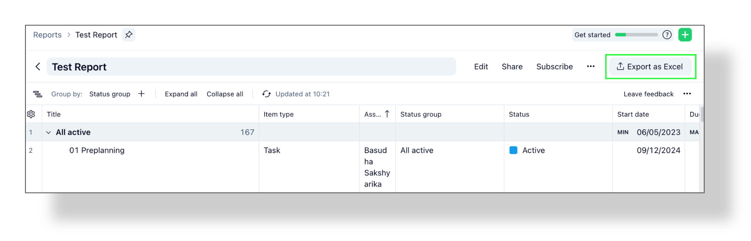Open the Share option
751x241 pixels.
coord(512,67)
